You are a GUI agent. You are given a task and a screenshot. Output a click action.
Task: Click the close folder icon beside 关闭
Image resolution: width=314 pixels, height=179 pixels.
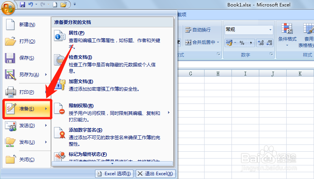pos(11,159)
